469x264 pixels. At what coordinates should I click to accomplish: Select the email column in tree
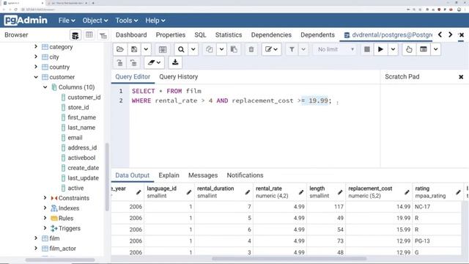(75, 138)
